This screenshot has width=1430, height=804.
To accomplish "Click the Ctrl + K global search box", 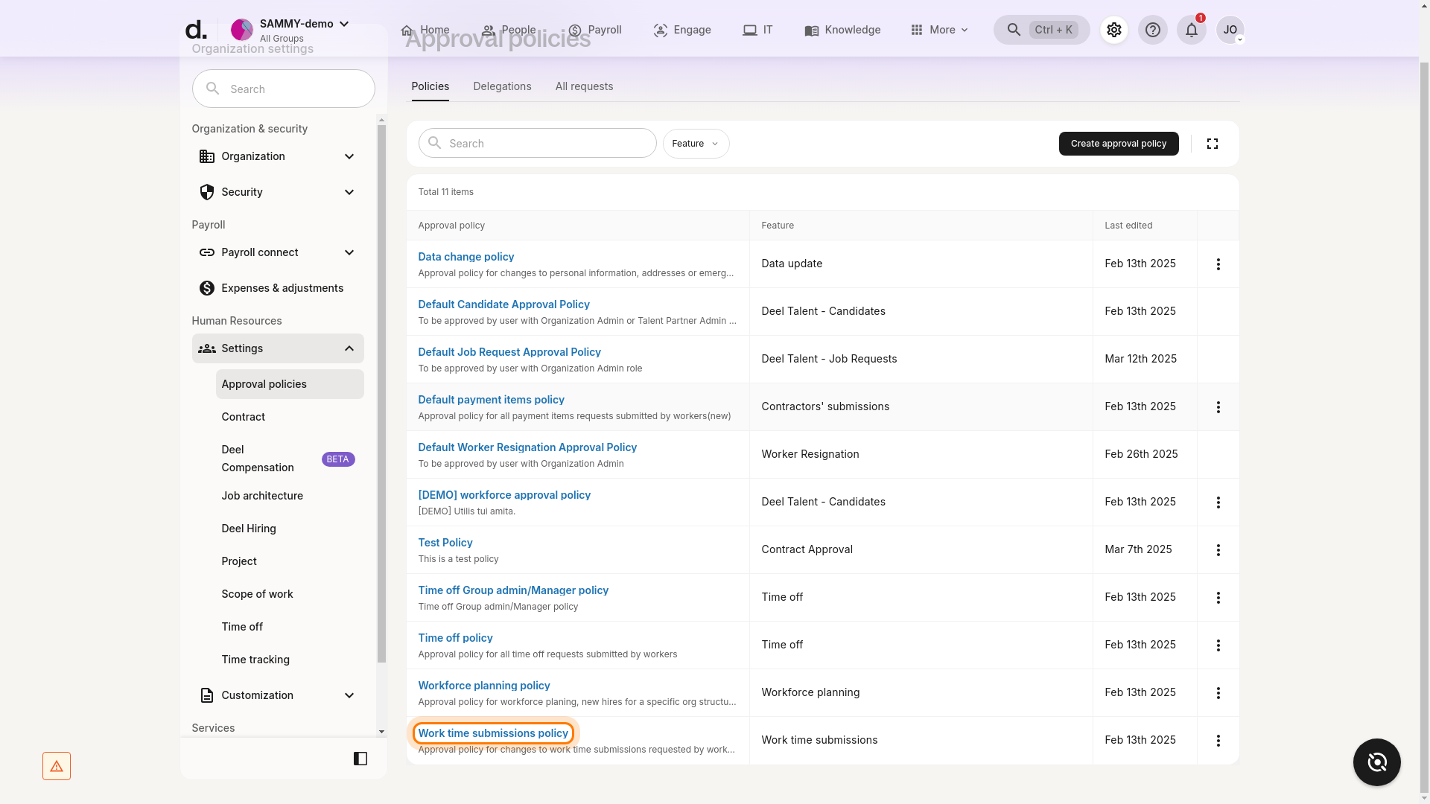I will 1041,30.
